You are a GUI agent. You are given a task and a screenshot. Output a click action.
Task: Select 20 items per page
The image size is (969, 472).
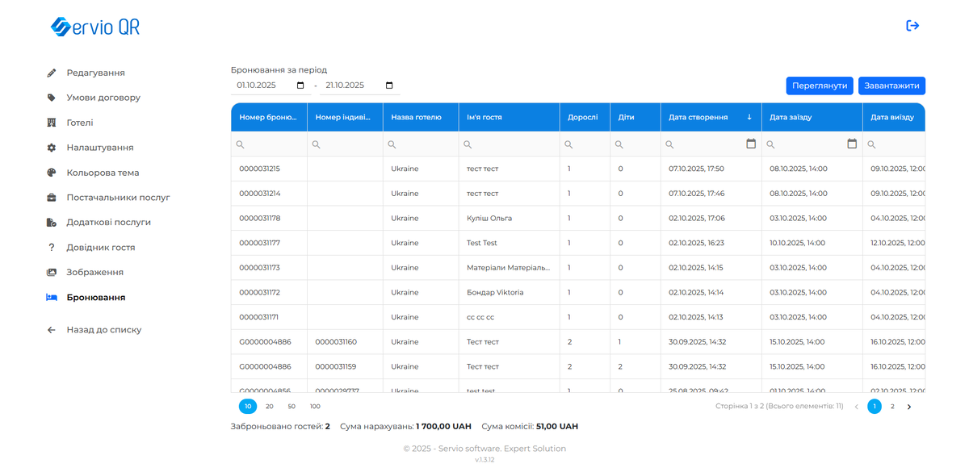tap(270, 407)
